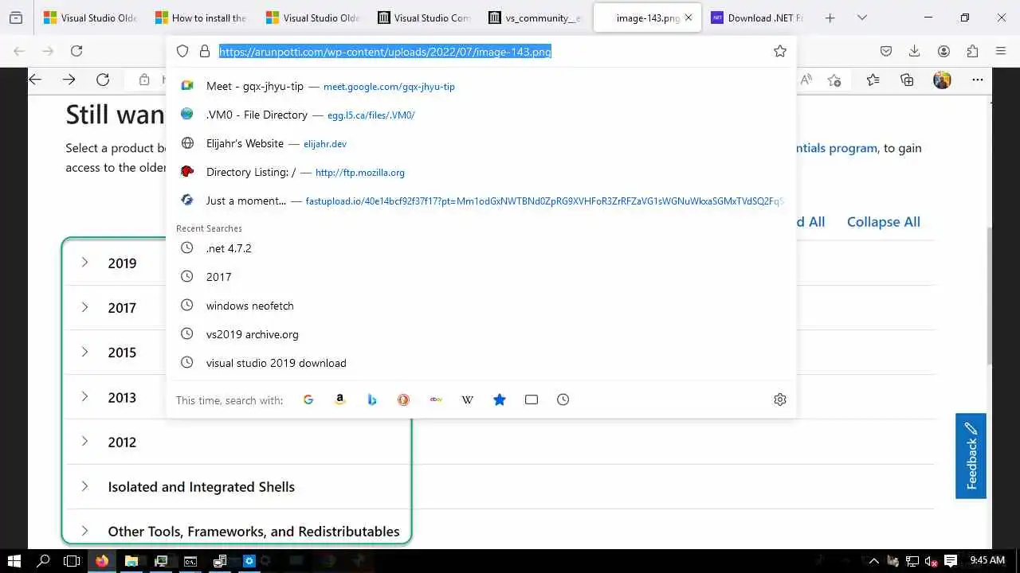Click the tracking protection shield icon
The image size is (1020, 573).
[x=182, y=51]
